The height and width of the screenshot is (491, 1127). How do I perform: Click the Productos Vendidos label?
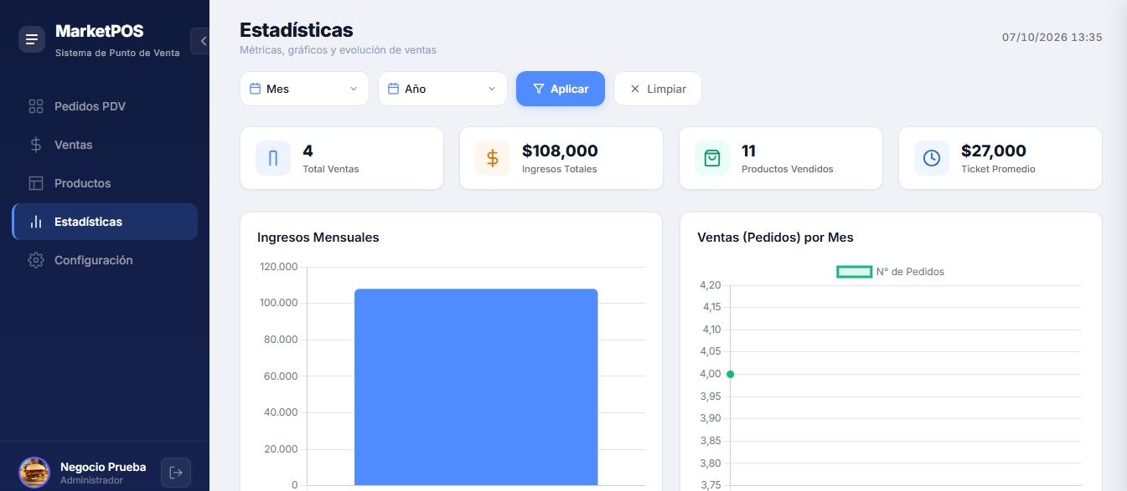[788, 169]
